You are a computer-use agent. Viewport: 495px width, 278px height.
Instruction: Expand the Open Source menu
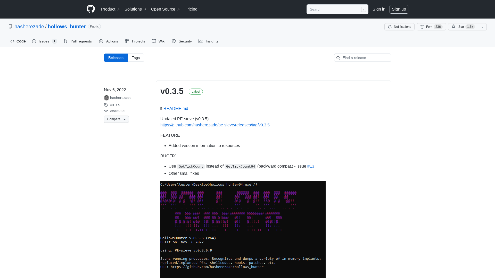166,9
